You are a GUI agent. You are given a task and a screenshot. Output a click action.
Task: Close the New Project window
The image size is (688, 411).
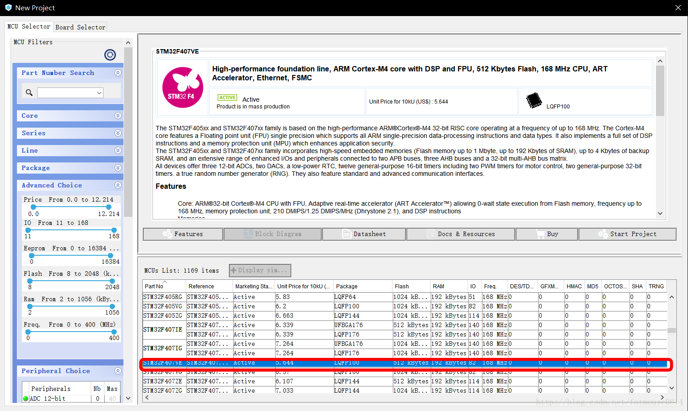click(x=678, y=8)
